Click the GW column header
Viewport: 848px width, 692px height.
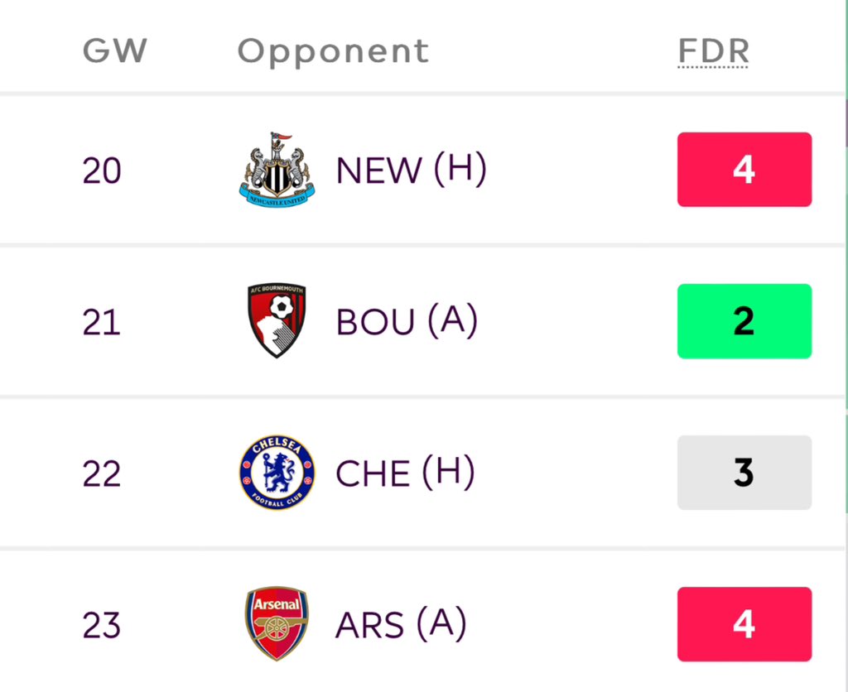(114, 50)
